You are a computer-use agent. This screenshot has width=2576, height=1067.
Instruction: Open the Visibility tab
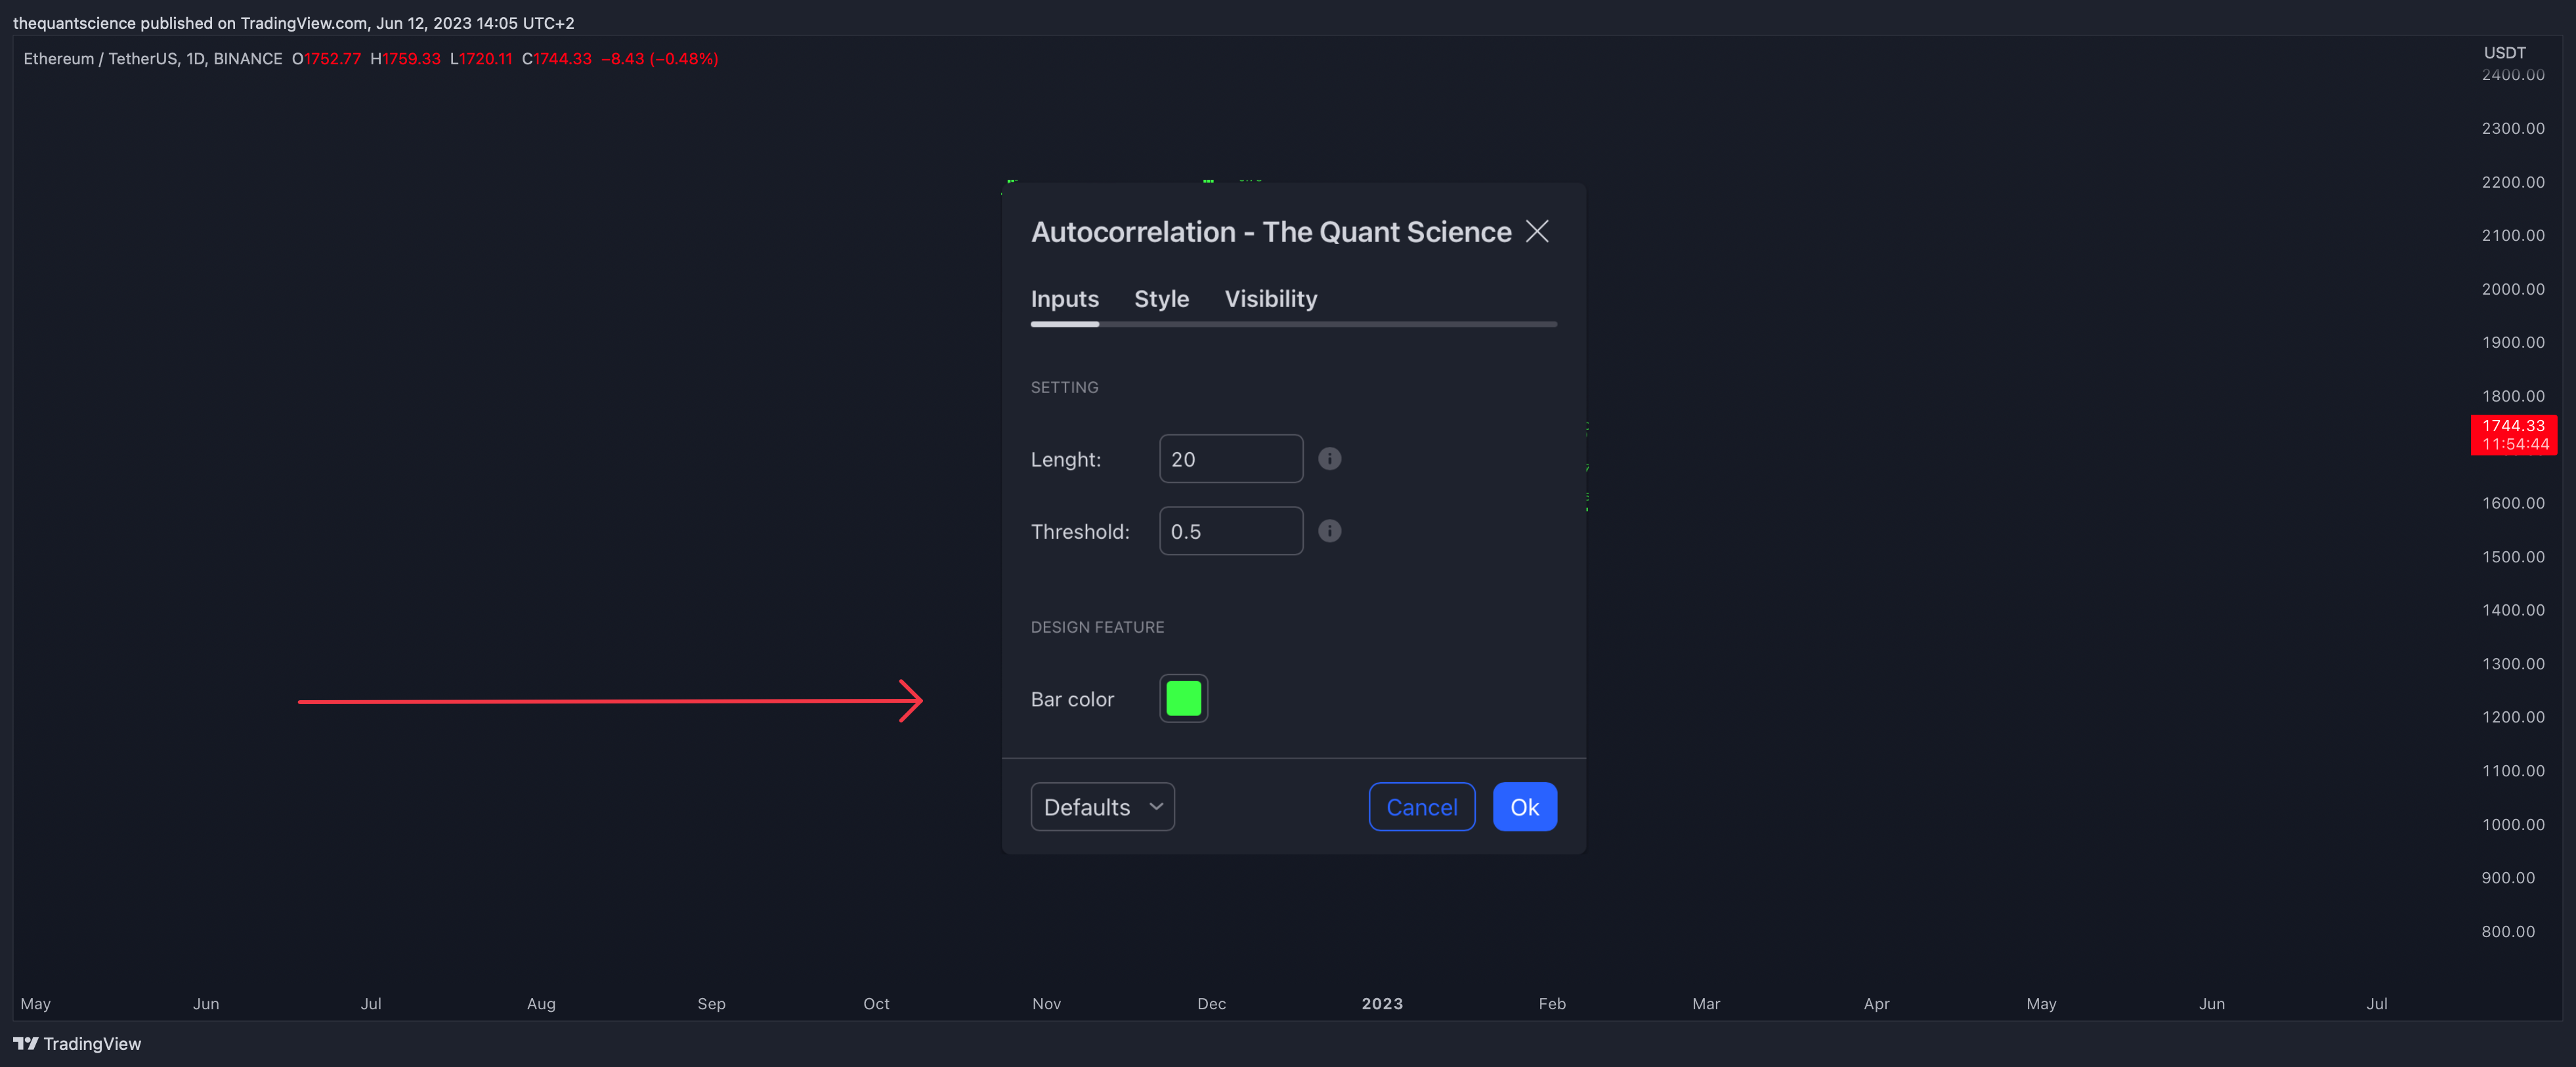coord(1271,298)
